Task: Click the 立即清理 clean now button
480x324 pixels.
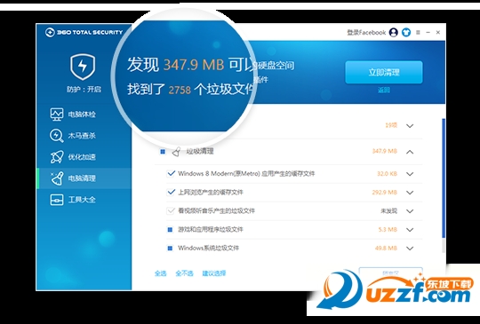Action: [384, 73]
